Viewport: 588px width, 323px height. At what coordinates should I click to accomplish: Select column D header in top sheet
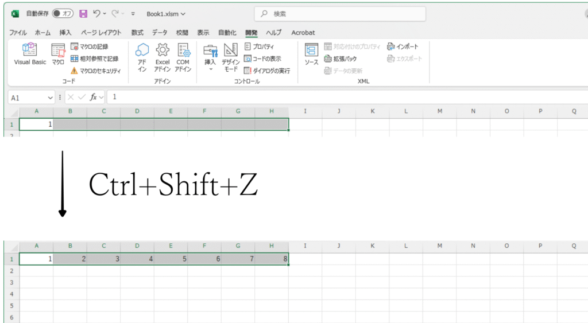pyautogui.click(x=137, y=111)
